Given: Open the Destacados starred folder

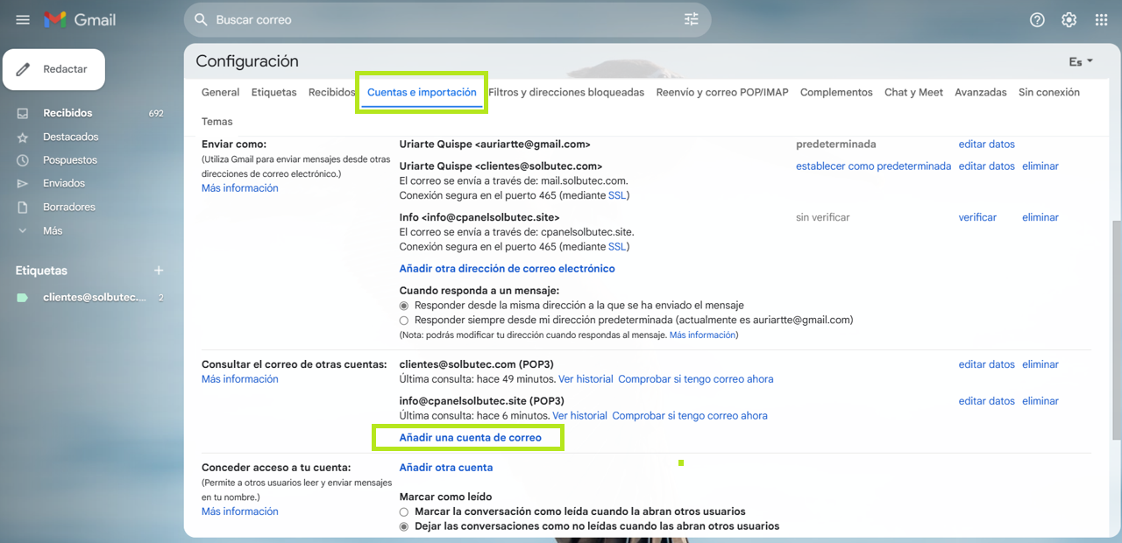Looking at the screenshot, I should click(70, 137).
